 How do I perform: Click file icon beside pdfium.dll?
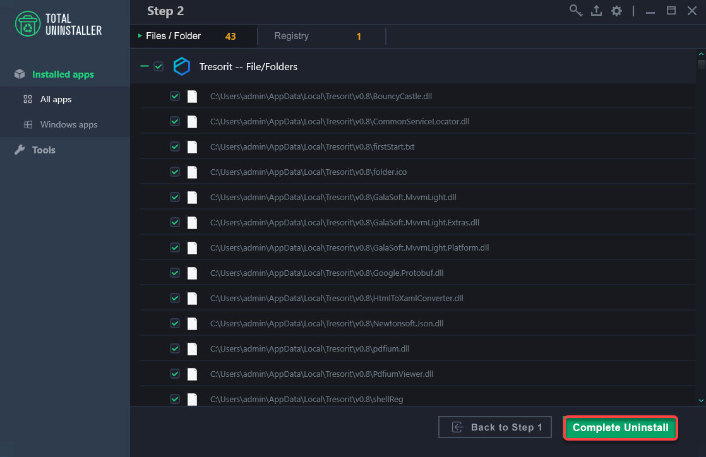point(192,348)
